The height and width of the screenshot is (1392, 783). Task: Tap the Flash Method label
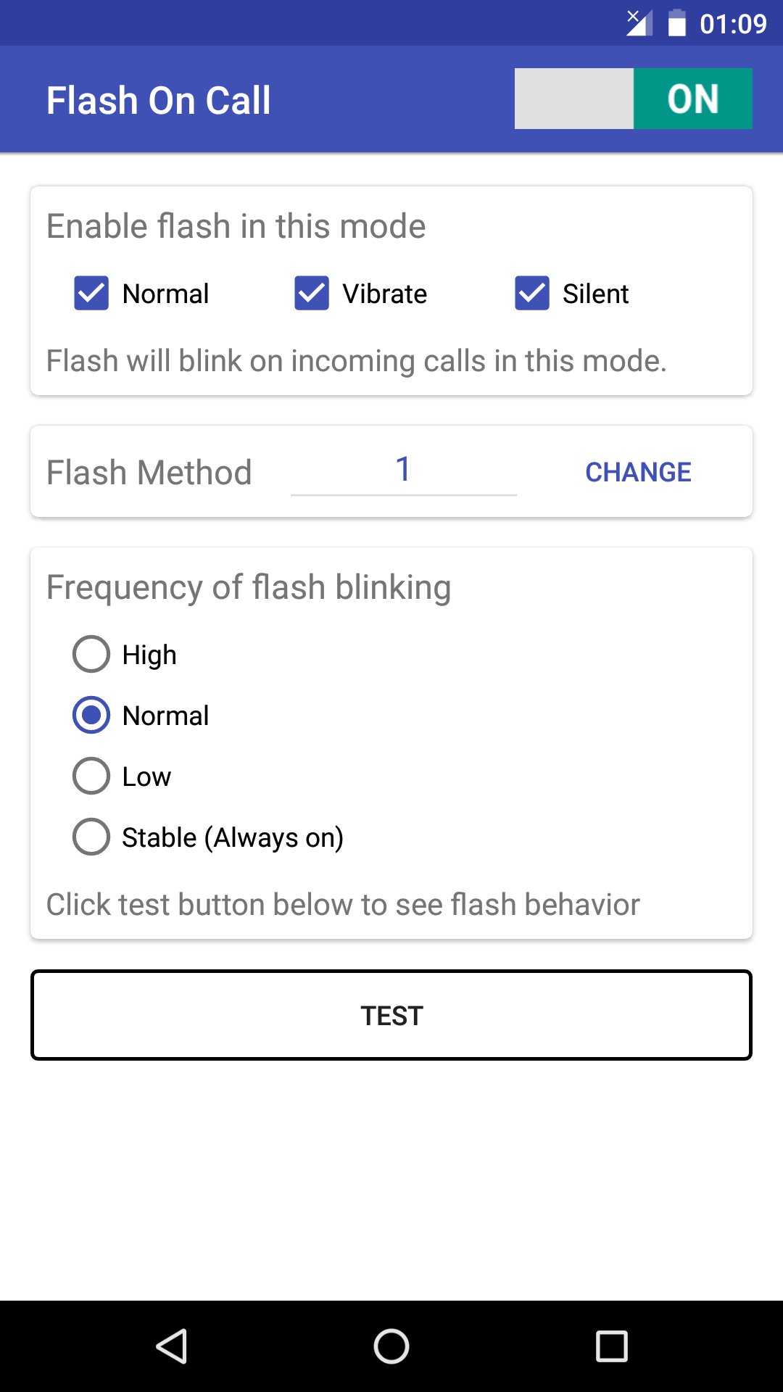149,473
